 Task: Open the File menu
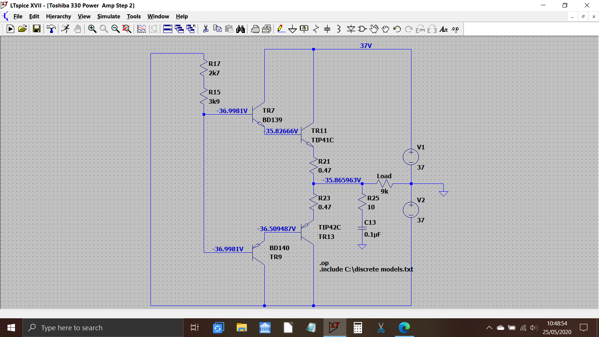coord(18,16)
